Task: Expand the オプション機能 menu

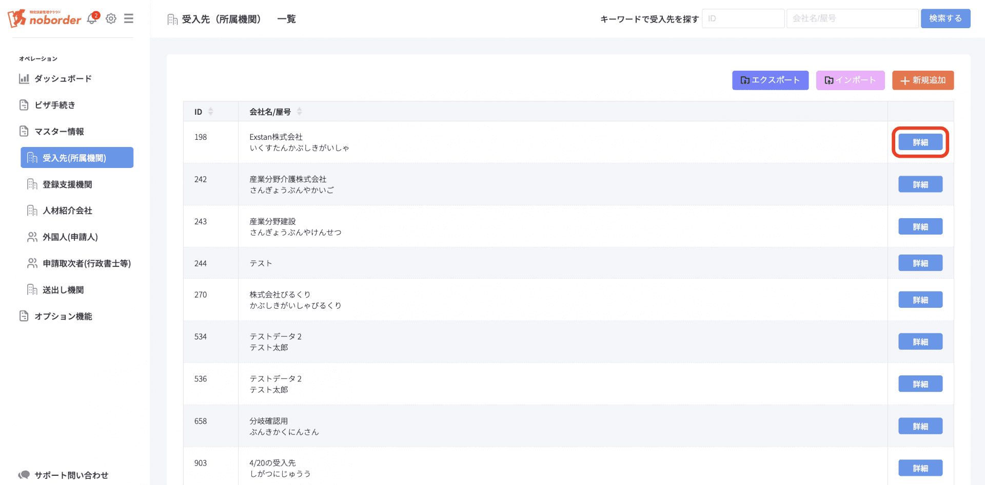Action: 63,317
